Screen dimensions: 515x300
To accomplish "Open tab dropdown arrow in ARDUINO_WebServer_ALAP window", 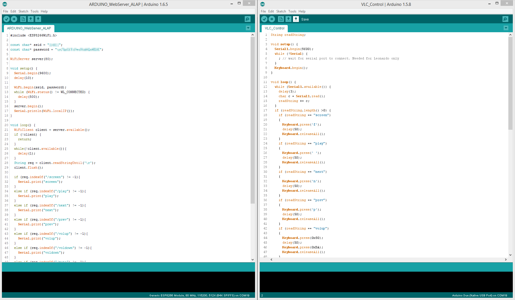I will pos(248,28).
